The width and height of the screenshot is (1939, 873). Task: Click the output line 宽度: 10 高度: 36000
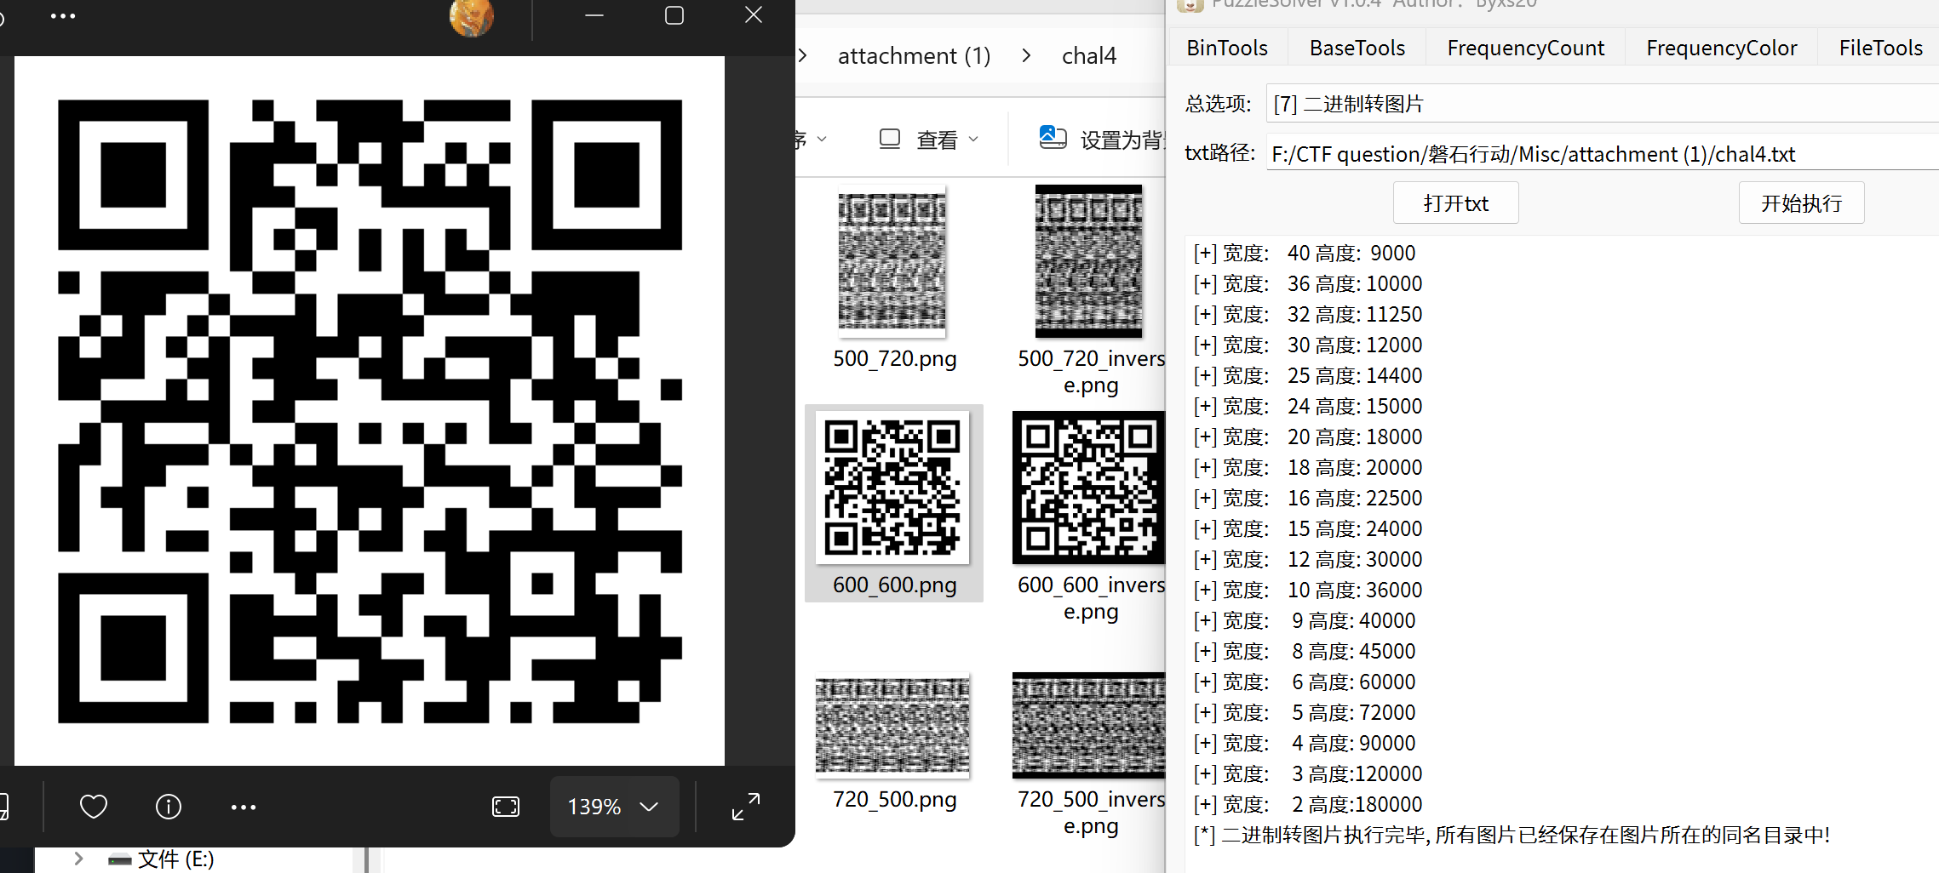[x=1307, y=590]
